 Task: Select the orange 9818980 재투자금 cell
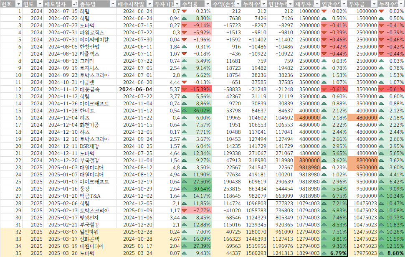[x=307, y=168]
